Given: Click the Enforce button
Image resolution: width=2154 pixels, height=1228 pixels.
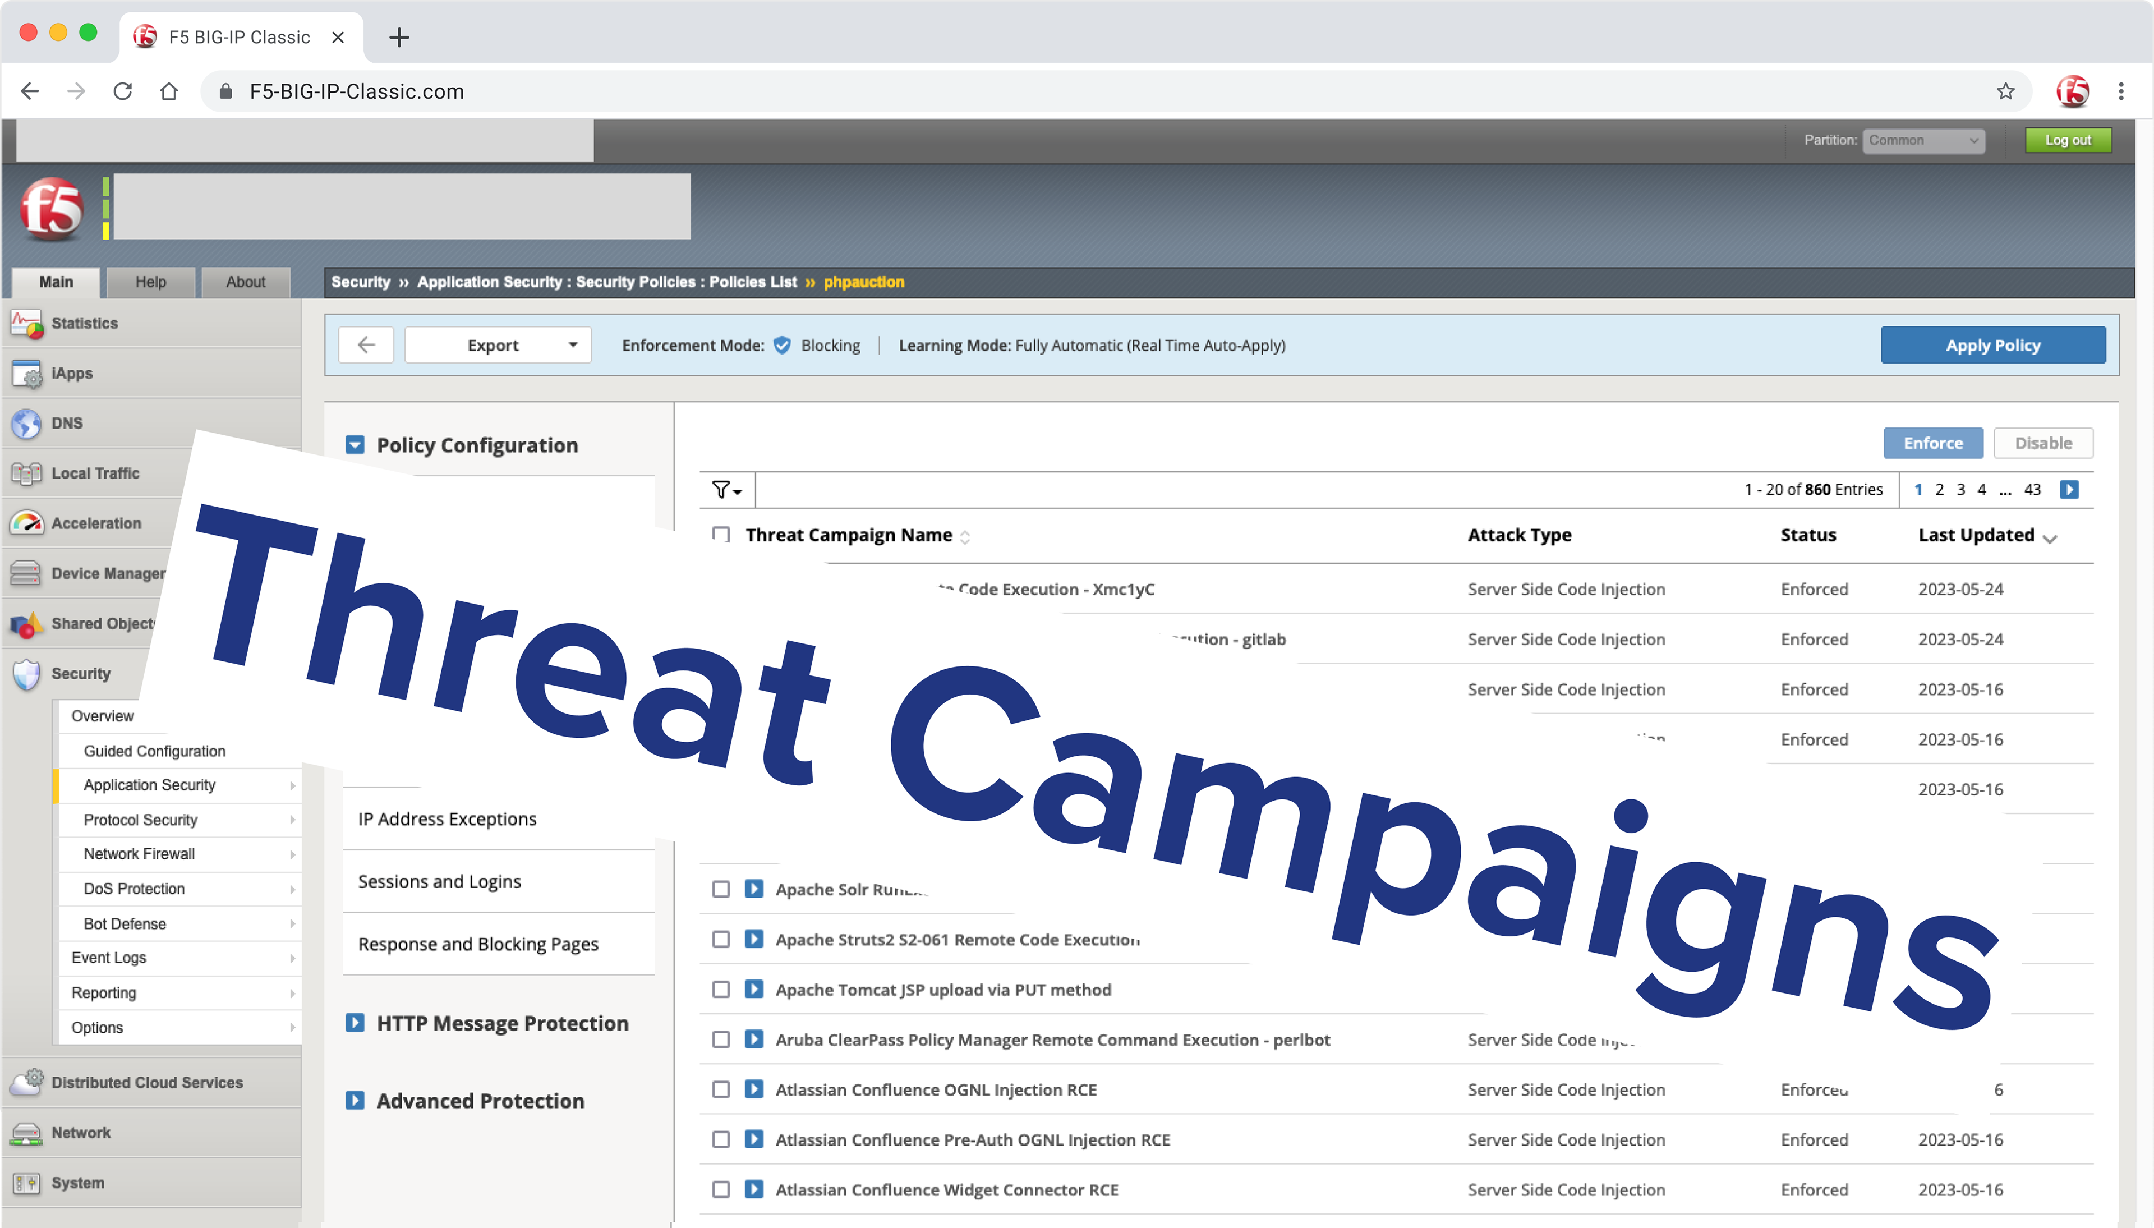Looking at the screenshot, I should (1933, 444).
